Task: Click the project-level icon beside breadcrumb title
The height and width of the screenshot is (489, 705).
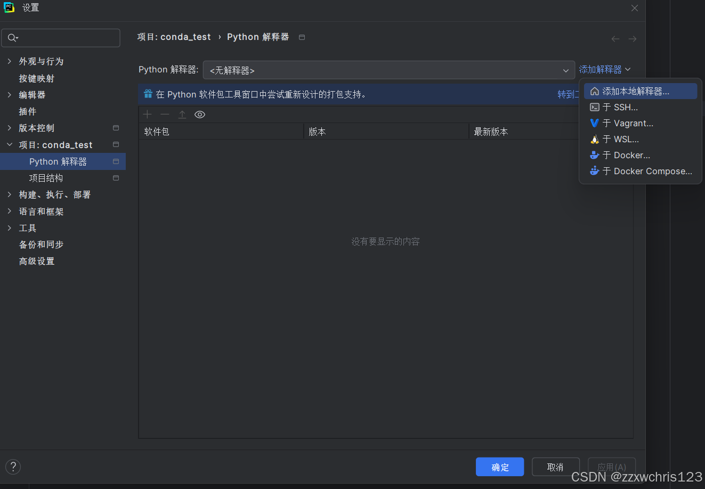Action: click(x=302, y=37)
